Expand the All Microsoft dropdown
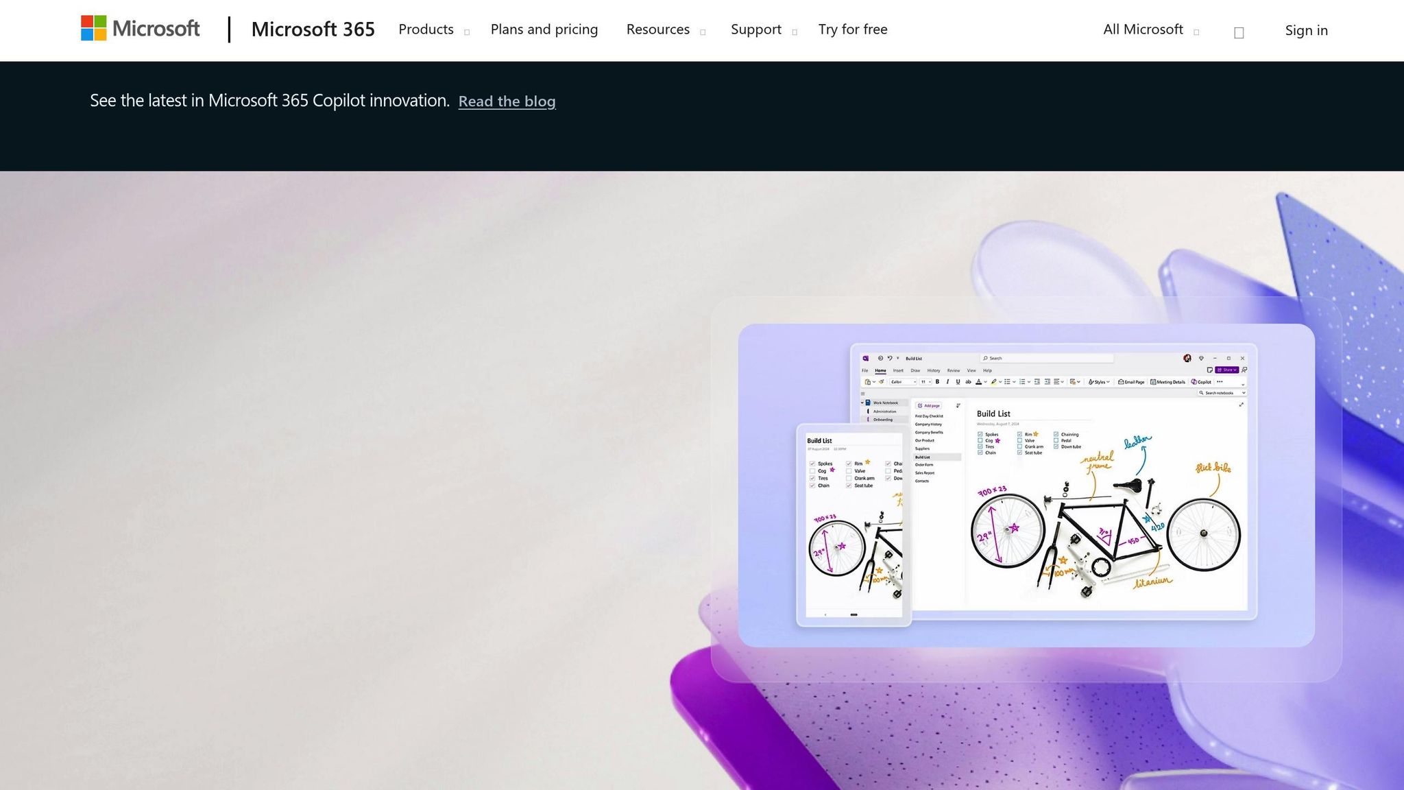This screenshot has height=790, width=1404. point(1151,29)
